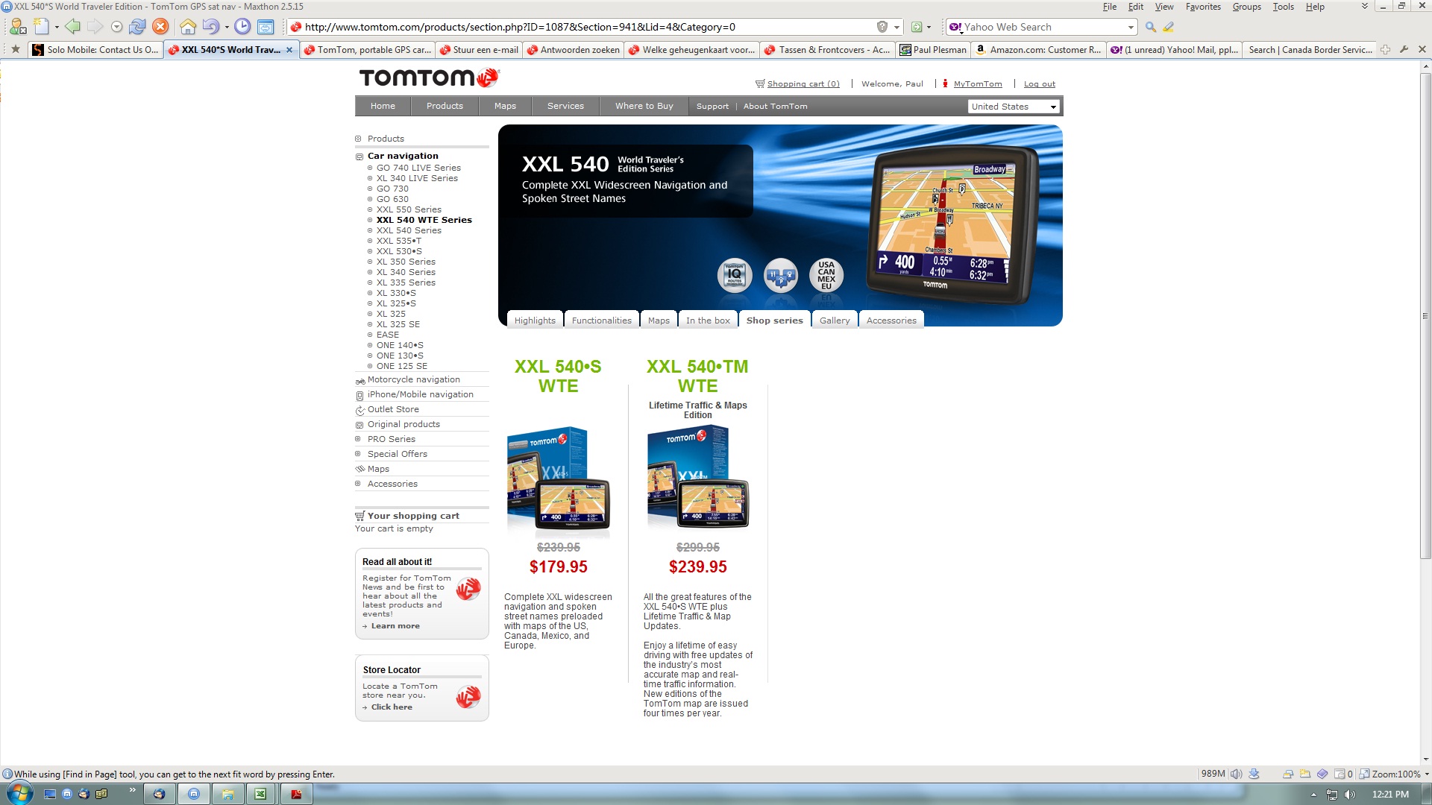
Task: Select the Gallery tab
Action: pyautogui.click(x=834, y=320)
